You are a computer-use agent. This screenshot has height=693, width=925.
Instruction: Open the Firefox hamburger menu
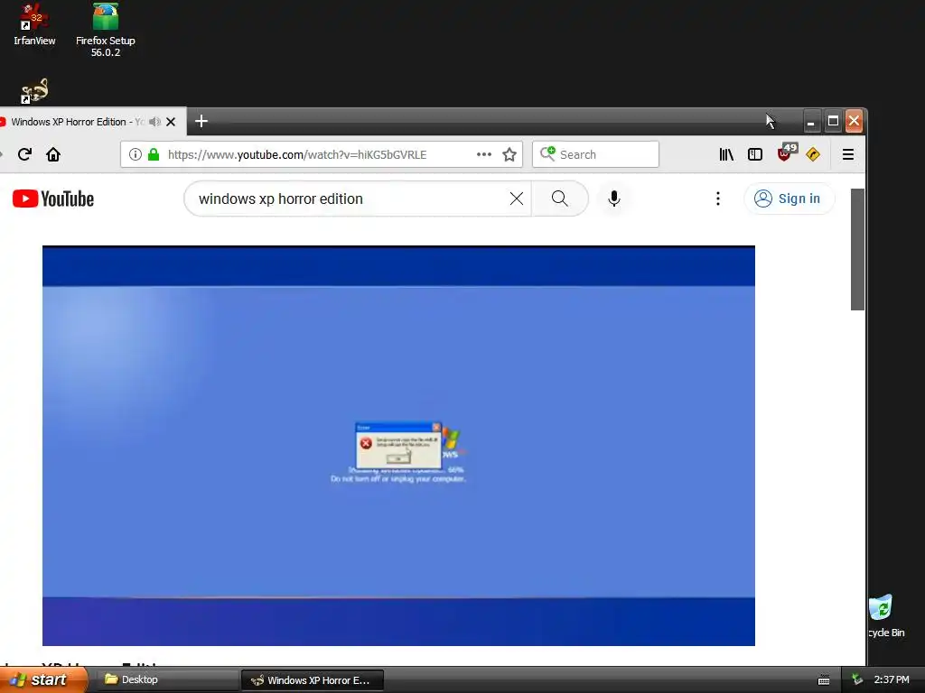[848, 154]
